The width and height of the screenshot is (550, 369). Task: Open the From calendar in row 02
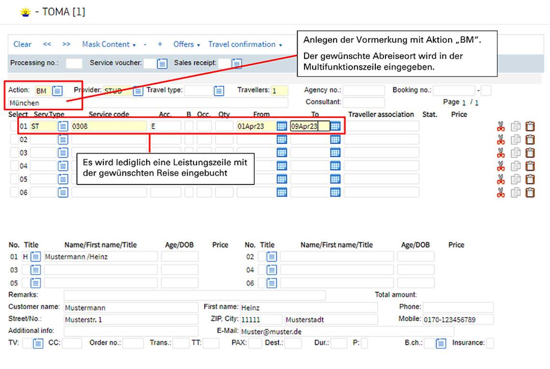coord(282,139)
